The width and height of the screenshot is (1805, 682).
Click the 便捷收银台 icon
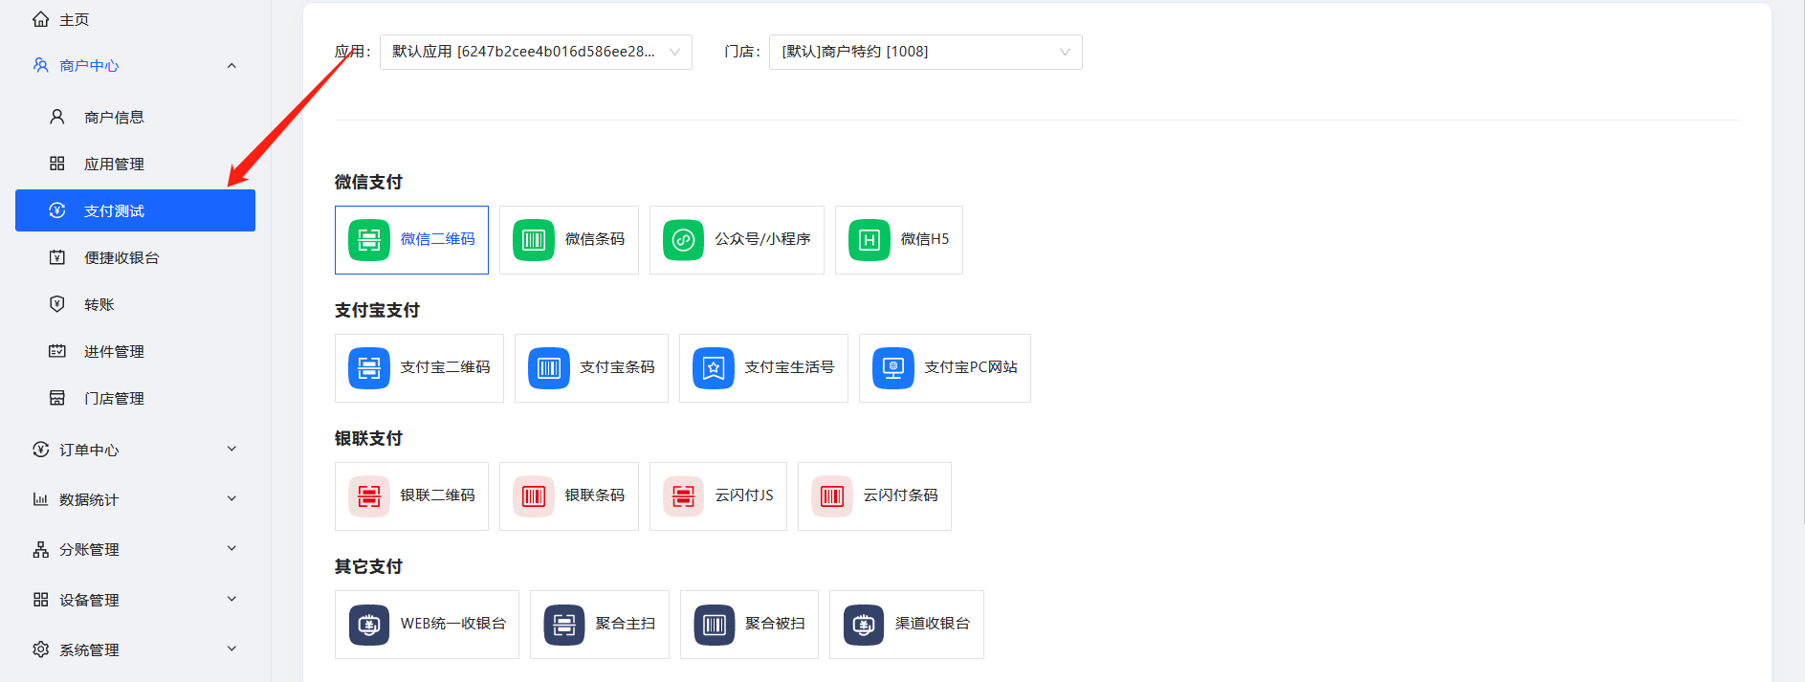(57, 257)
